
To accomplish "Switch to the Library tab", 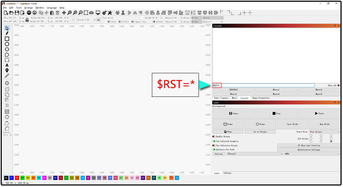I will 227,173.
